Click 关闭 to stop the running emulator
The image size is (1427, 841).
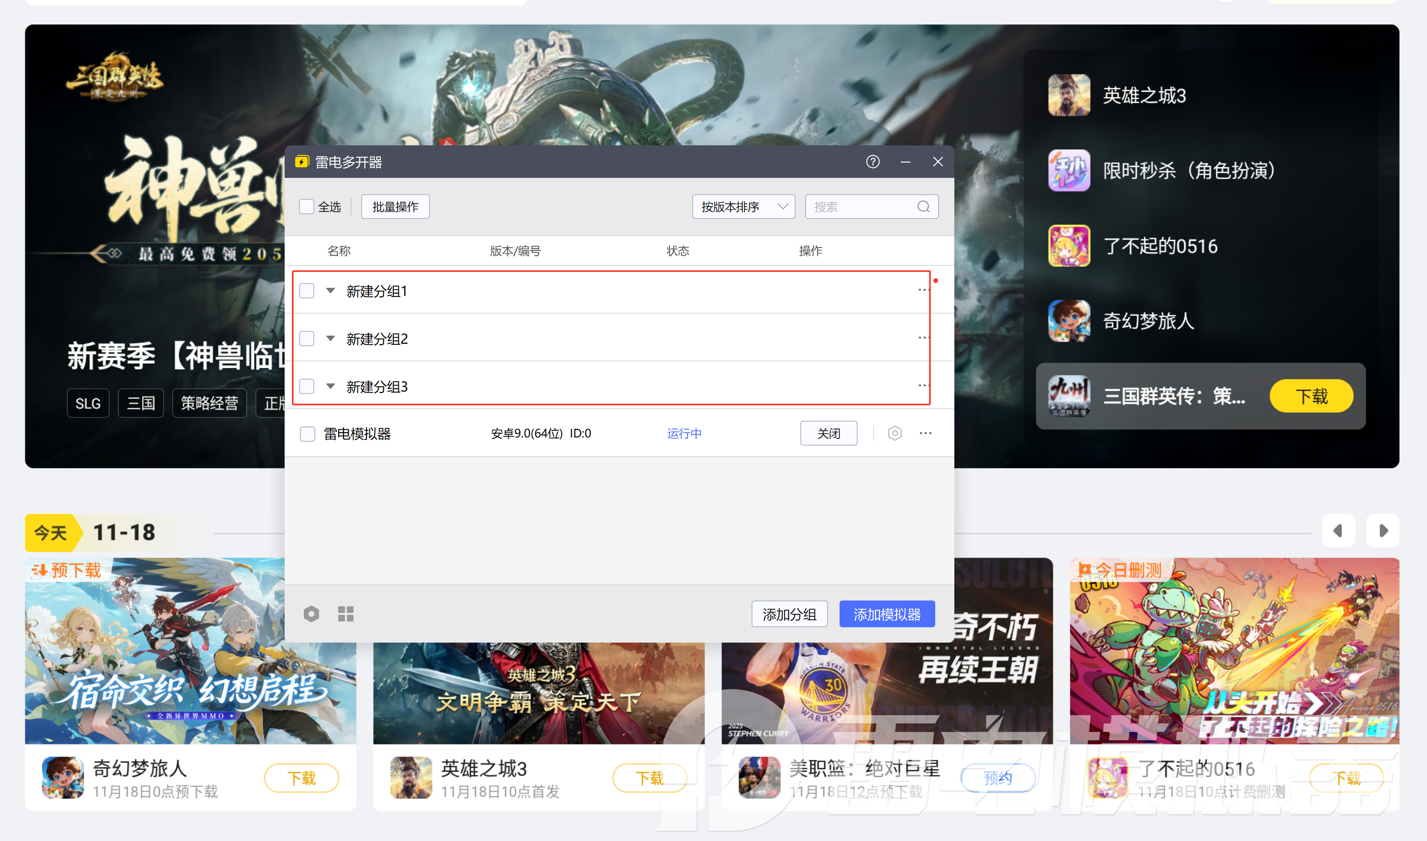click(x=828, y=433)
